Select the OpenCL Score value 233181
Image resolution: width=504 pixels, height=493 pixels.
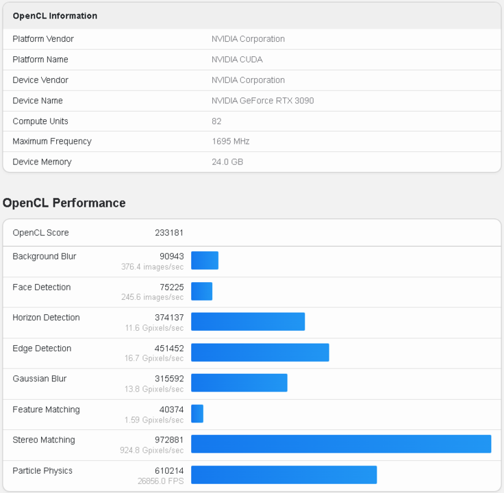(x=168, y=233)
